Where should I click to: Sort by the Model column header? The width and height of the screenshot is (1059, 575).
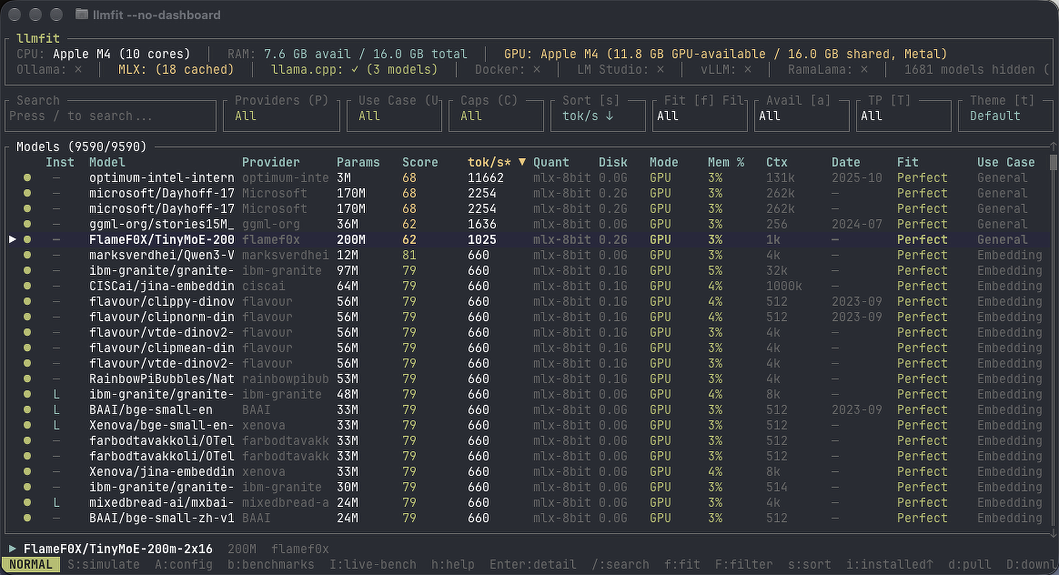point(107,162)
